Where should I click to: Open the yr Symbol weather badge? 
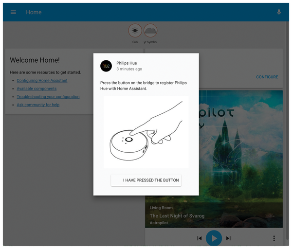tap(150, 31)
